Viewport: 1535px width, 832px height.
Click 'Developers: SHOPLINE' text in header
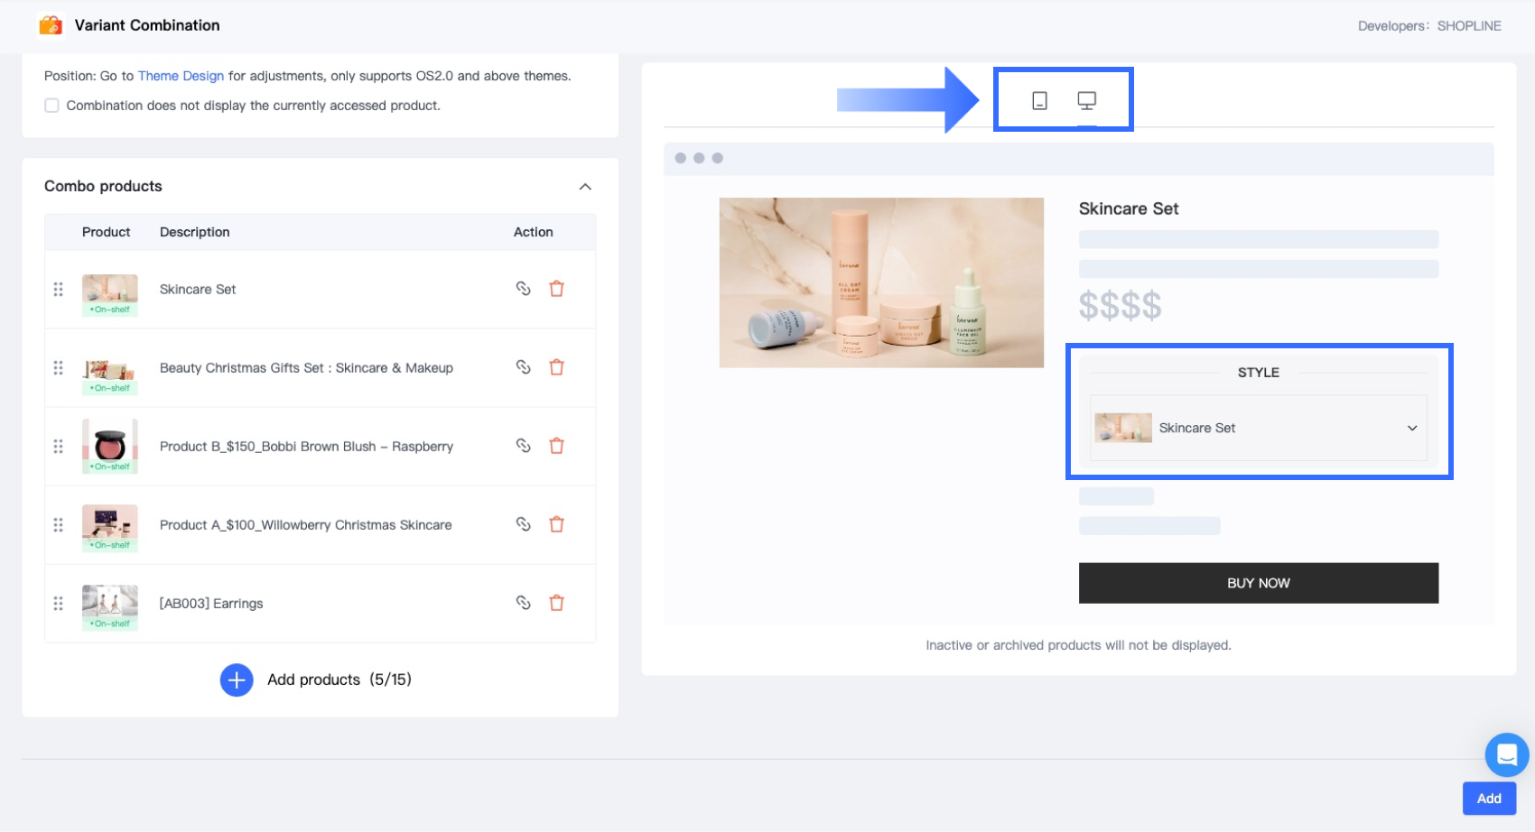pyautogui.click(x=1429, y=26)
